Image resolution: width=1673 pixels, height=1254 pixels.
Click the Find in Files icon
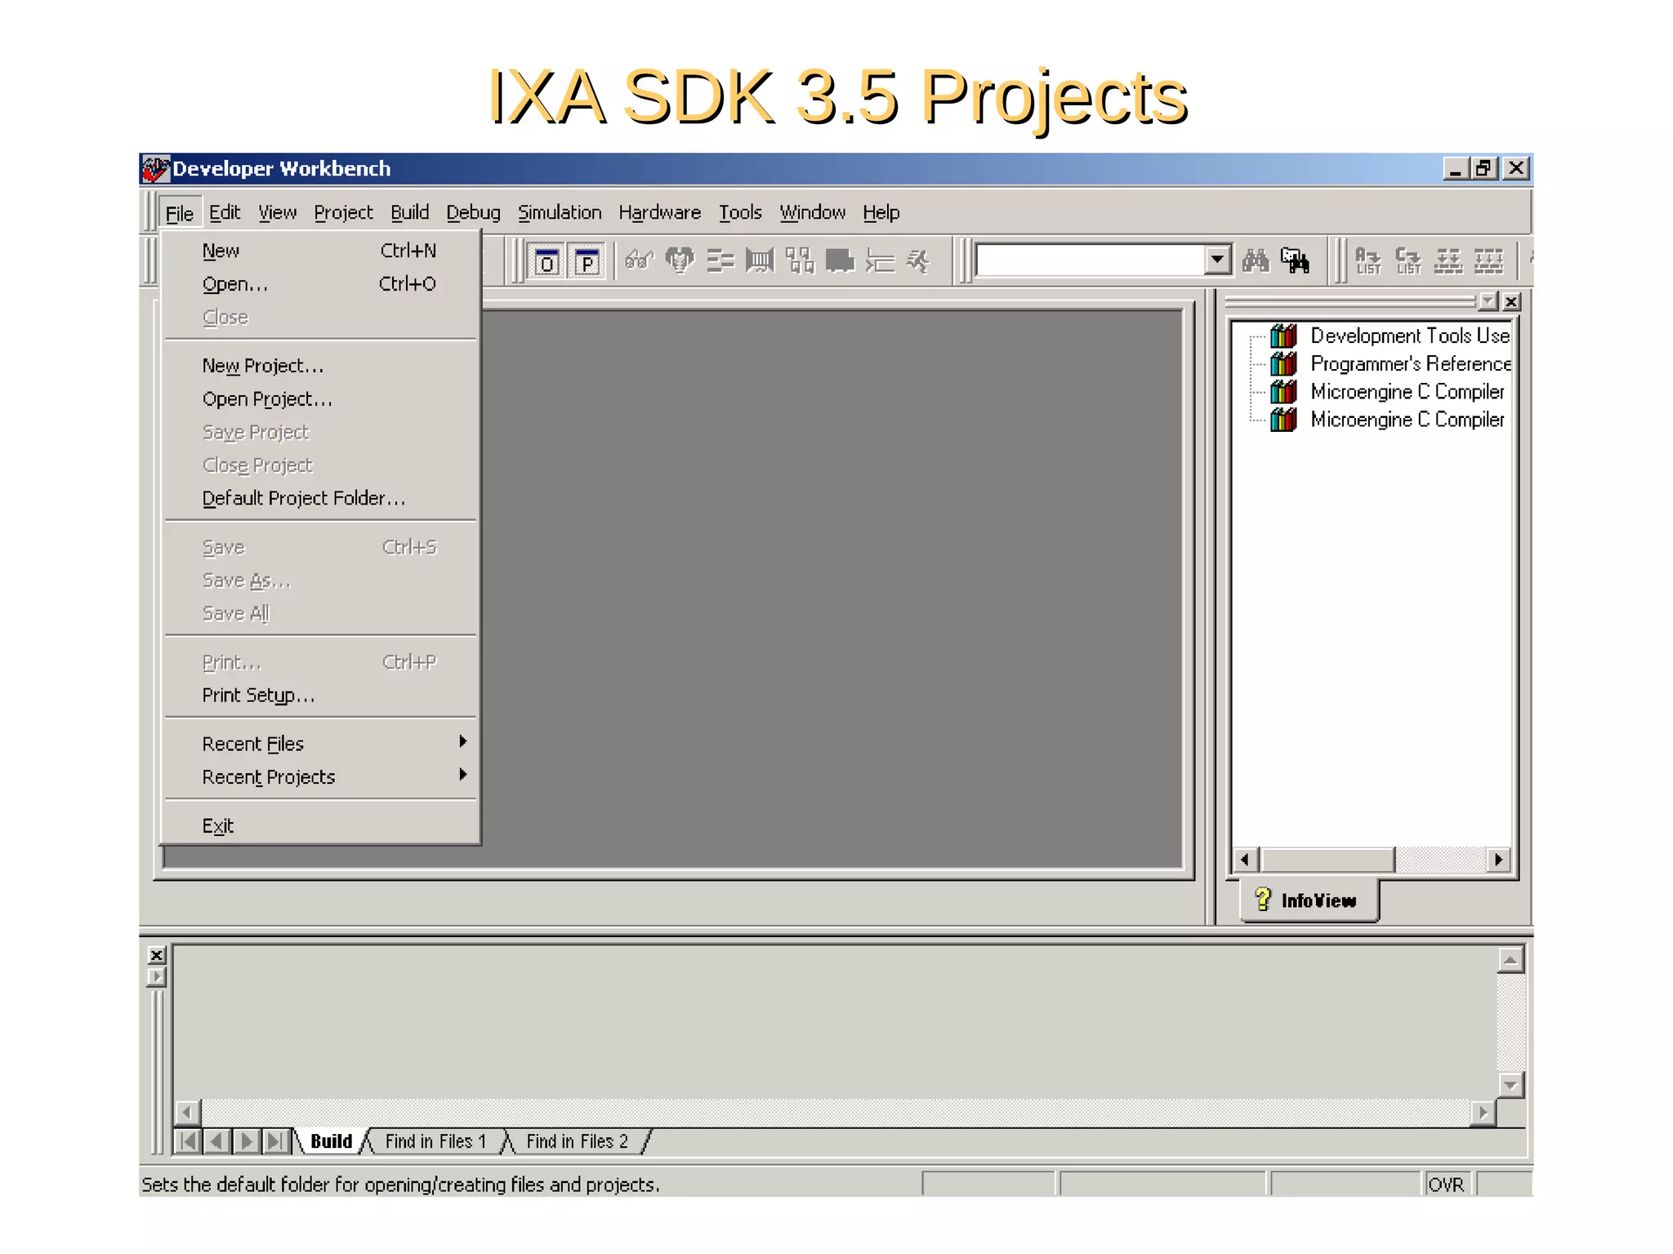1295,261
